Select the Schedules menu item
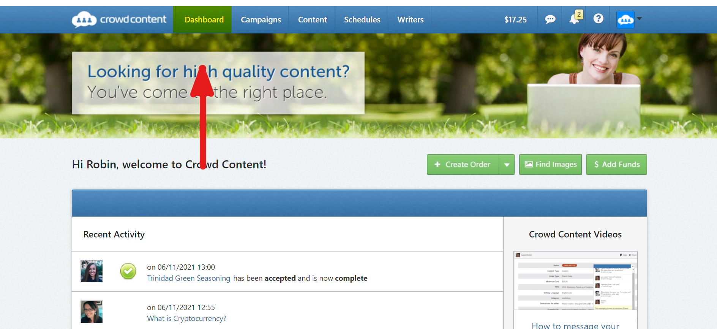Image resolution: width=717 pixels, height=329 pixels. pyautogui.click(x=362, y=20)
